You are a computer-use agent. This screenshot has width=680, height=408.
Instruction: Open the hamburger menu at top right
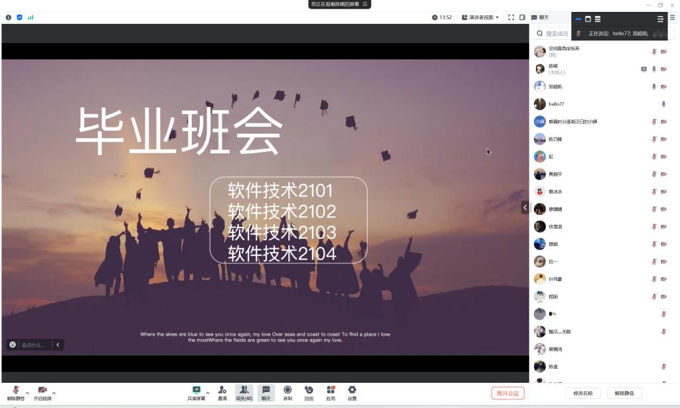672,17
